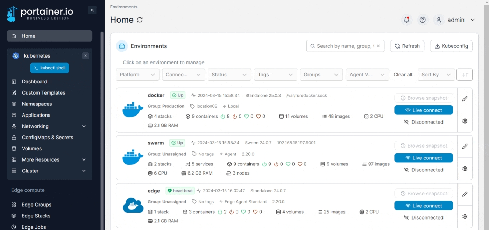
Task: Open settings gear for swarm environment
Action: pos(465,169)
